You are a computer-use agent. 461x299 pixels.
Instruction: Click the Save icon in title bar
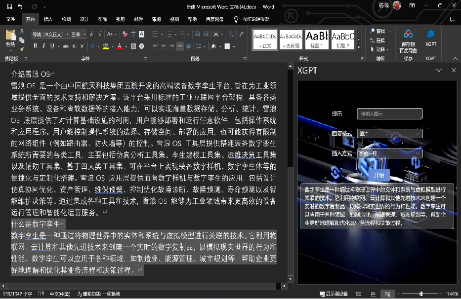pos(10,6)
